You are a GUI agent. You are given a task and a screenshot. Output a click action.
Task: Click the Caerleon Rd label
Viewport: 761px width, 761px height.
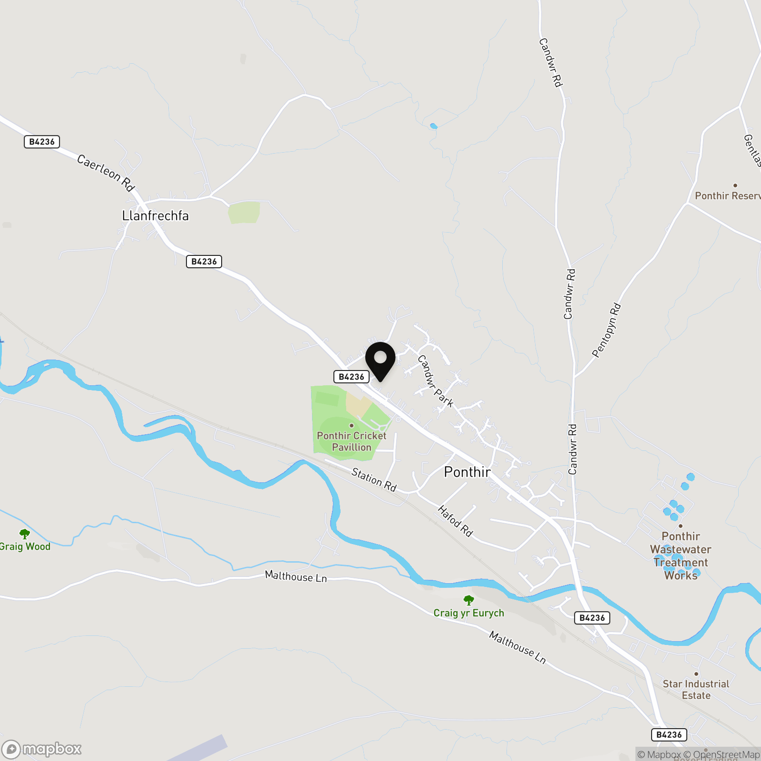pyautogui.click(x=106, y=173)
